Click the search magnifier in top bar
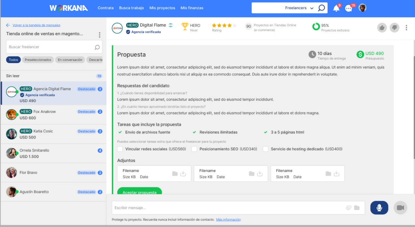The width and height of the screenshot is (415, 227). point(321,8)
